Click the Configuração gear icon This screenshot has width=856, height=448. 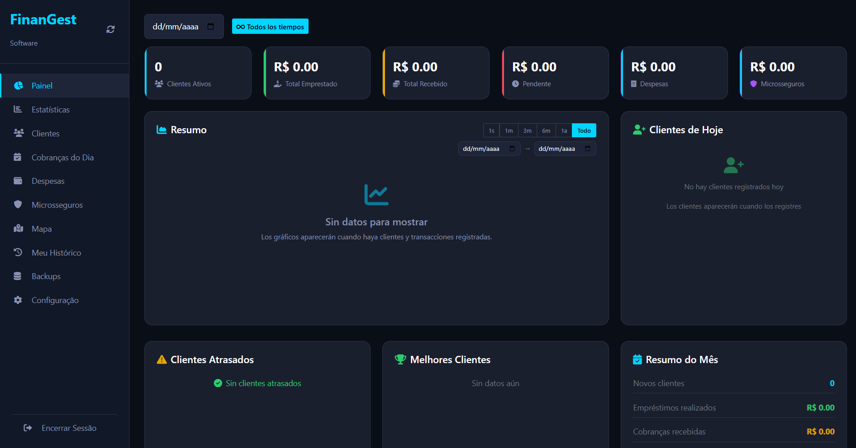pos(18,300)
